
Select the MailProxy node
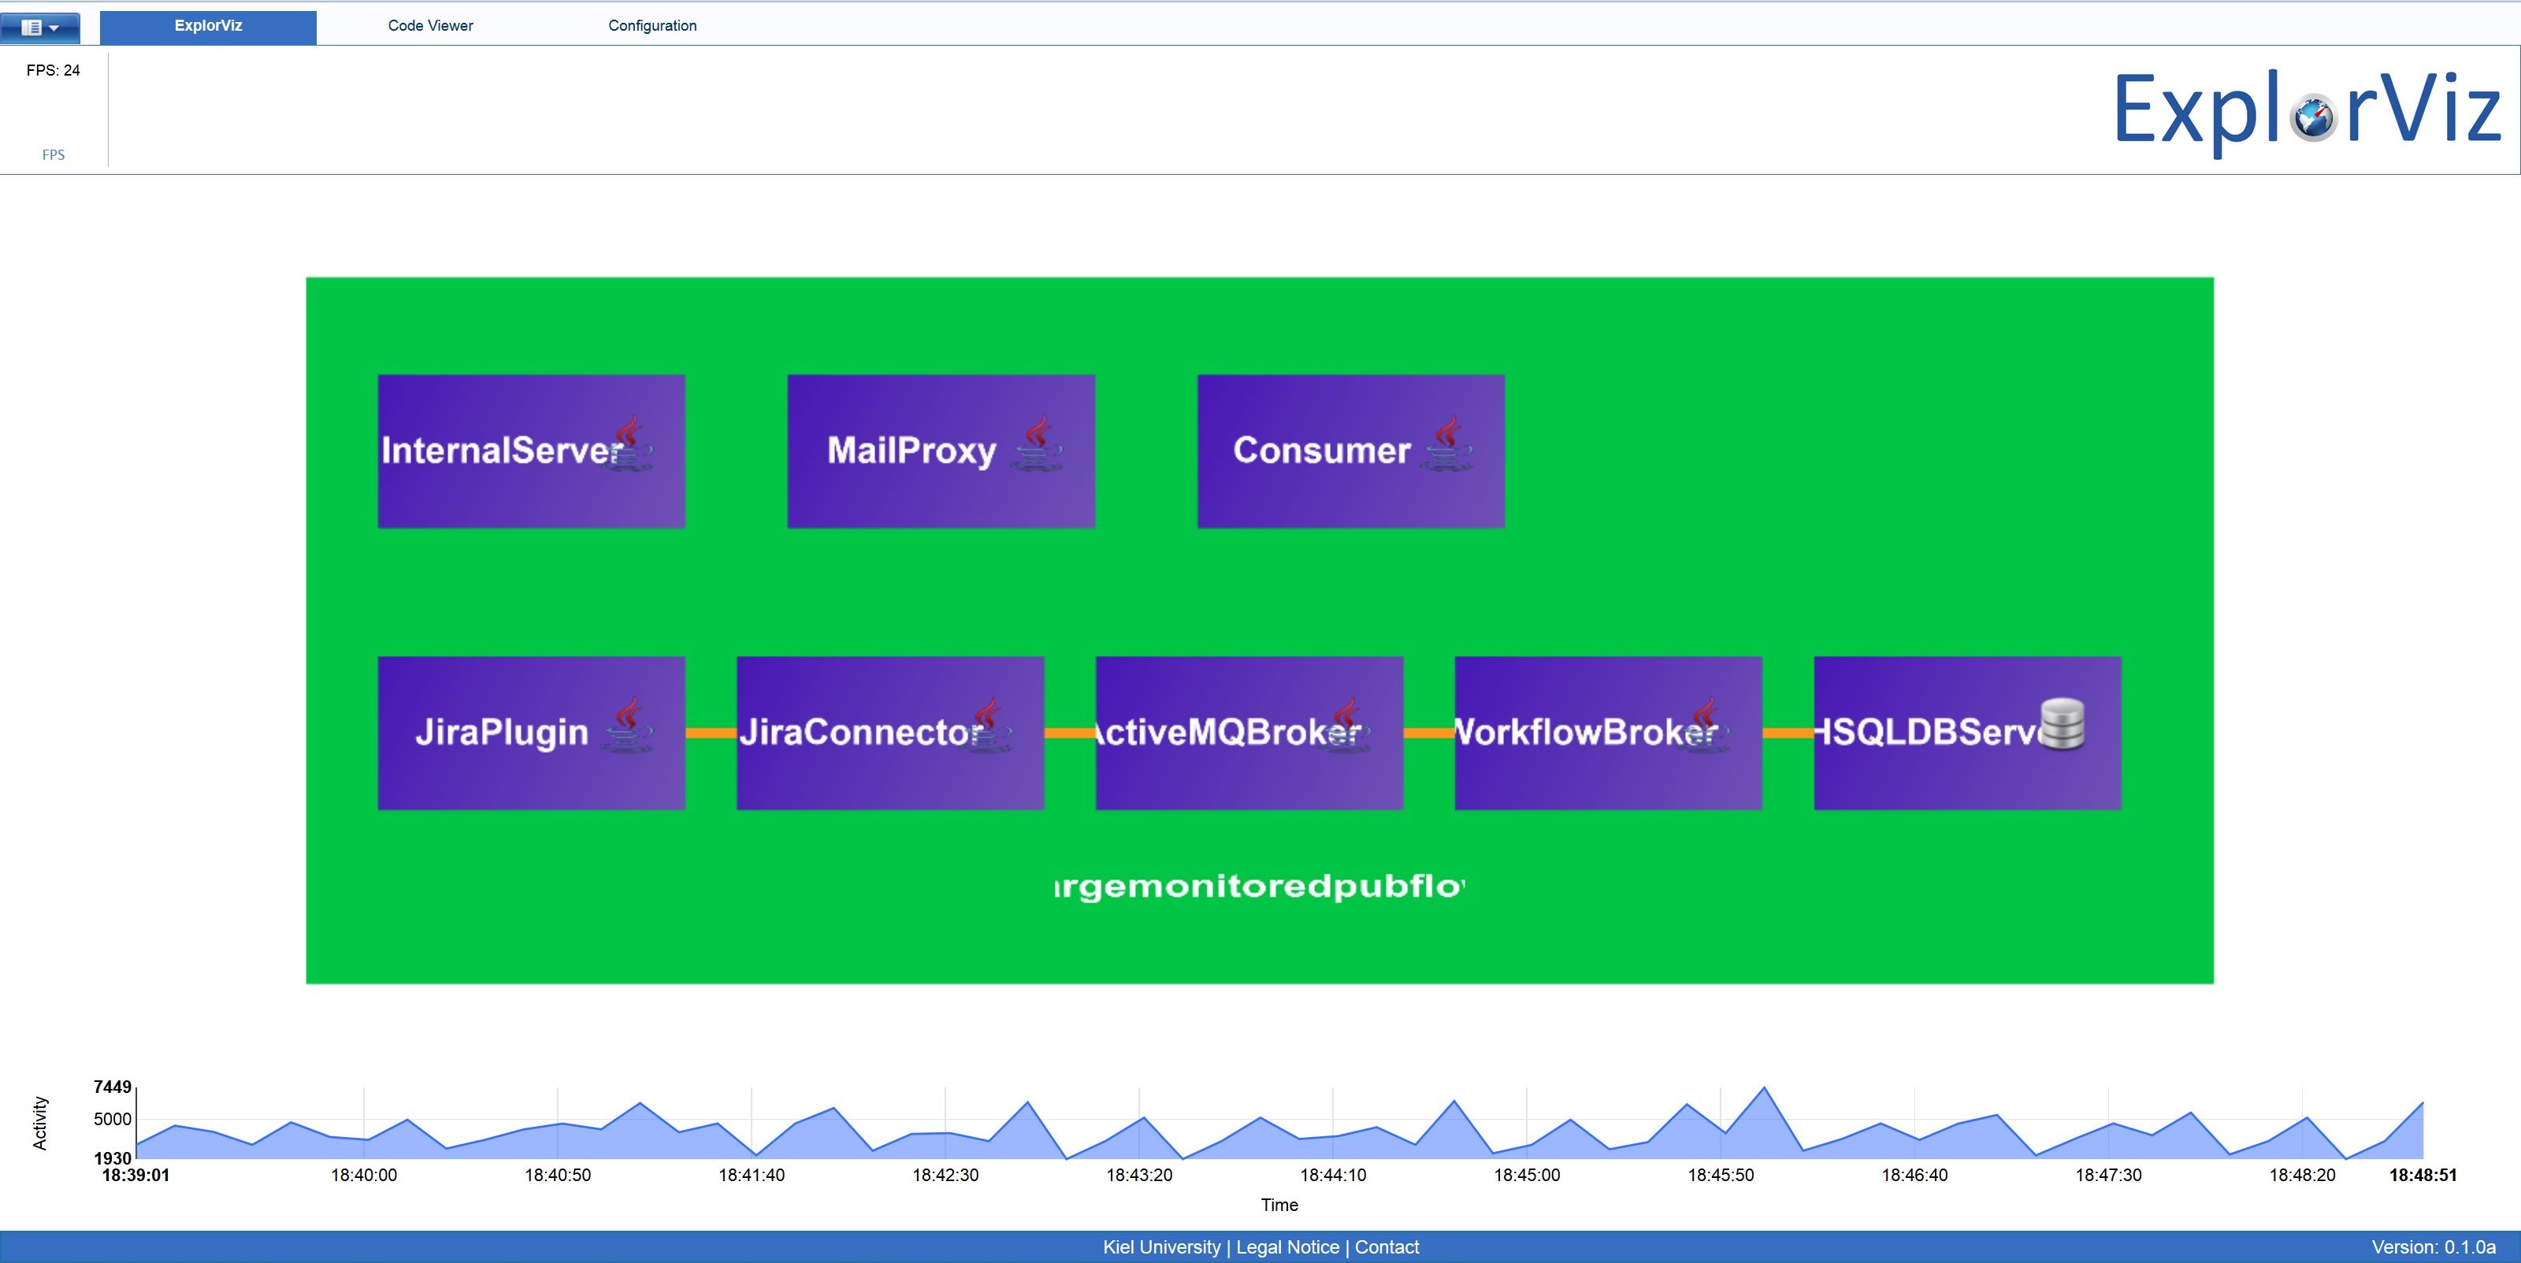click(941, 451)
